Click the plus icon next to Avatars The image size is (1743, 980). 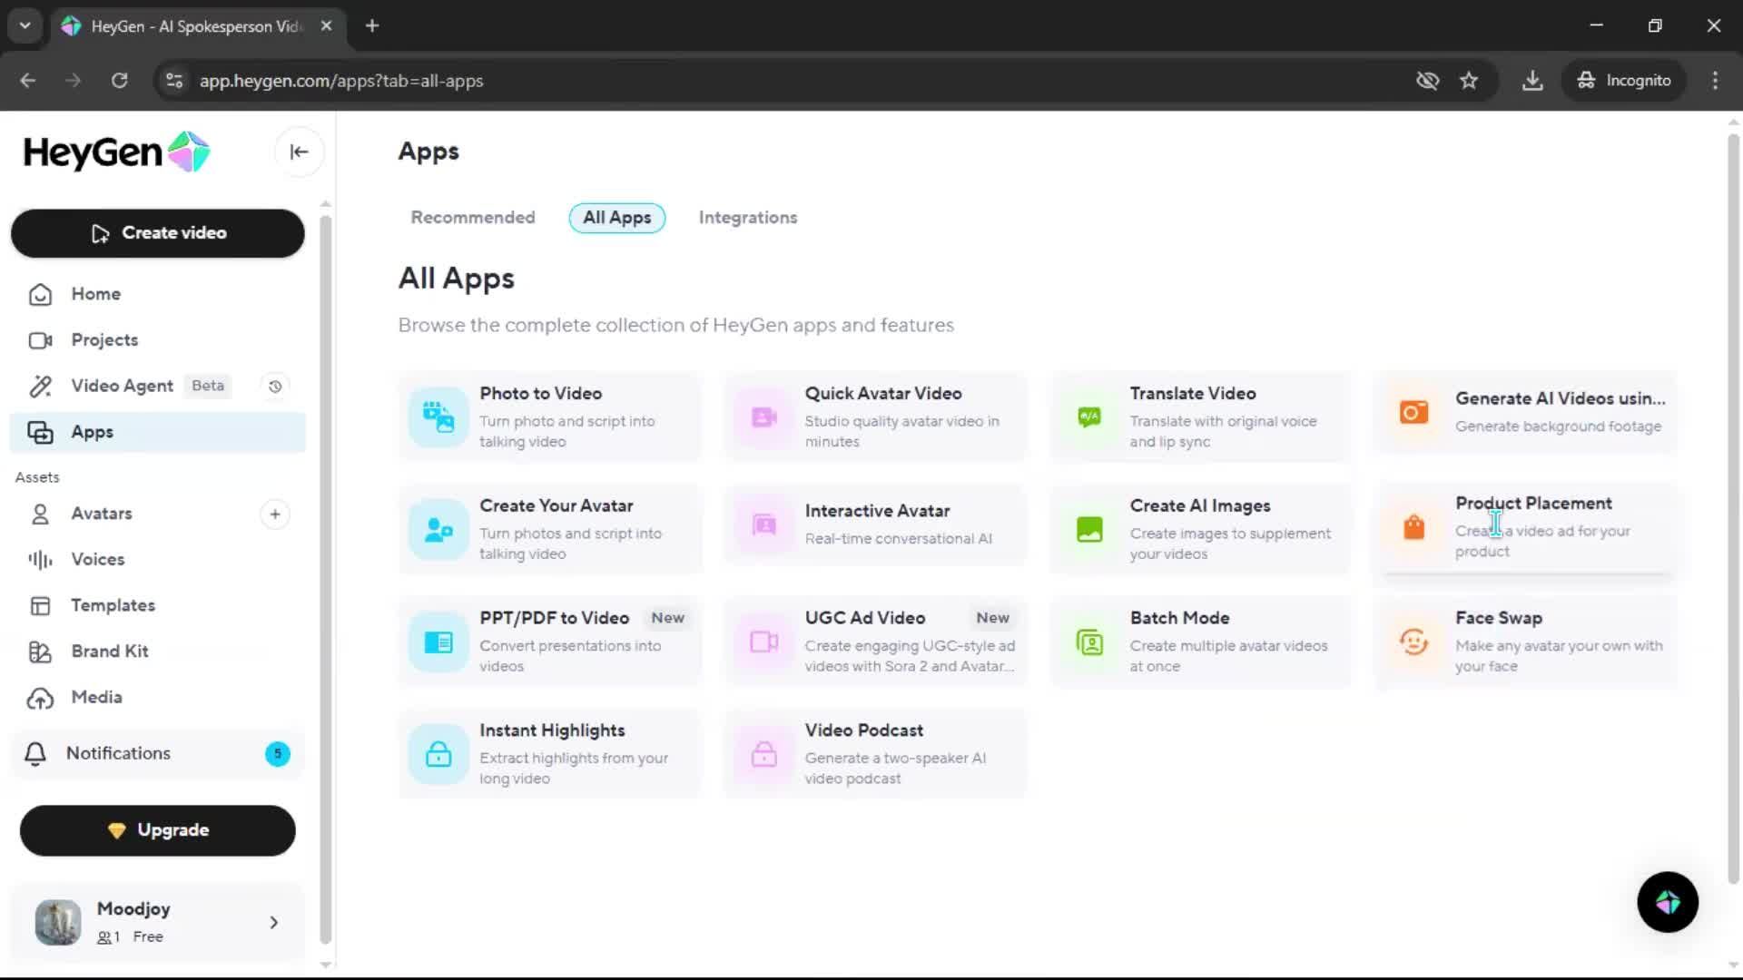pos(275,514)
